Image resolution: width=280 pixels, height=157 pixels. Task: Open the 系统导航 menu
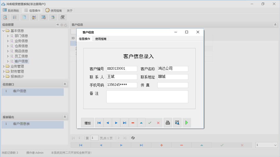click(11, 10)
